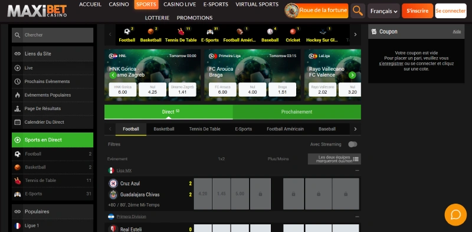The width and height of the screenshot is (472, 232).
Task: Open the PROMOTIONS menu item
Action: [x=195, y=18]
